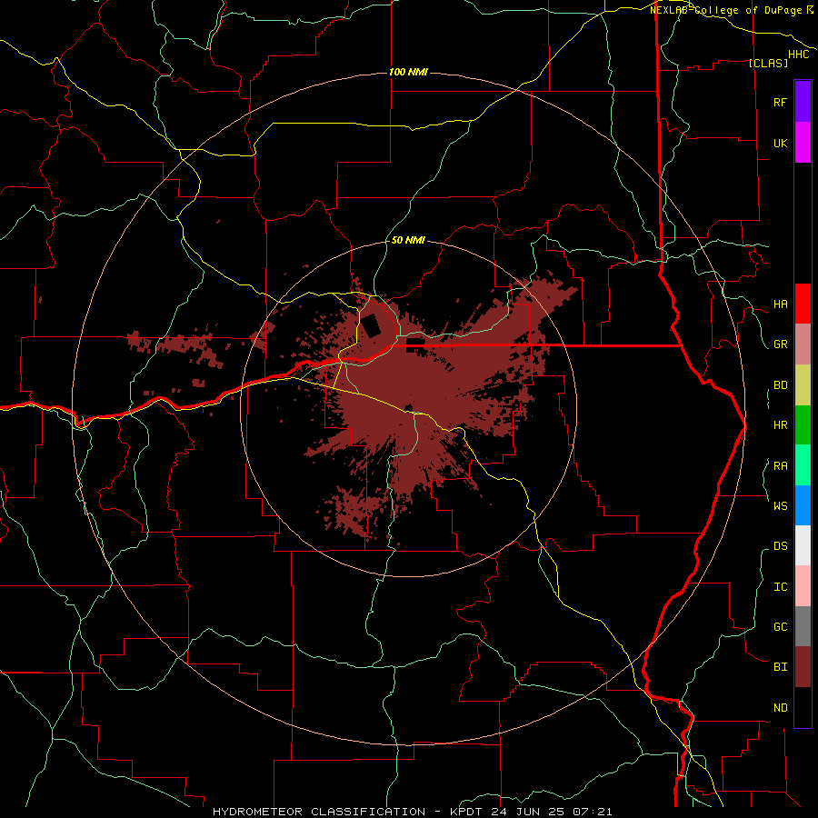
Task: Click the 'RA' legend label
Action: point(781,466)
